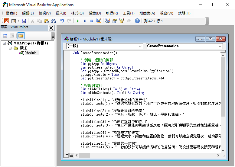Click the Cut scissors icon
Viewport: 235px width, 167px height.
coord(32,21)
